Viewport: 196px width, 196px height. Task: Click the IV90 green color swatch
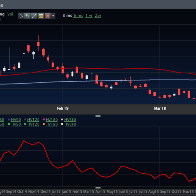[x=9, y=124]
